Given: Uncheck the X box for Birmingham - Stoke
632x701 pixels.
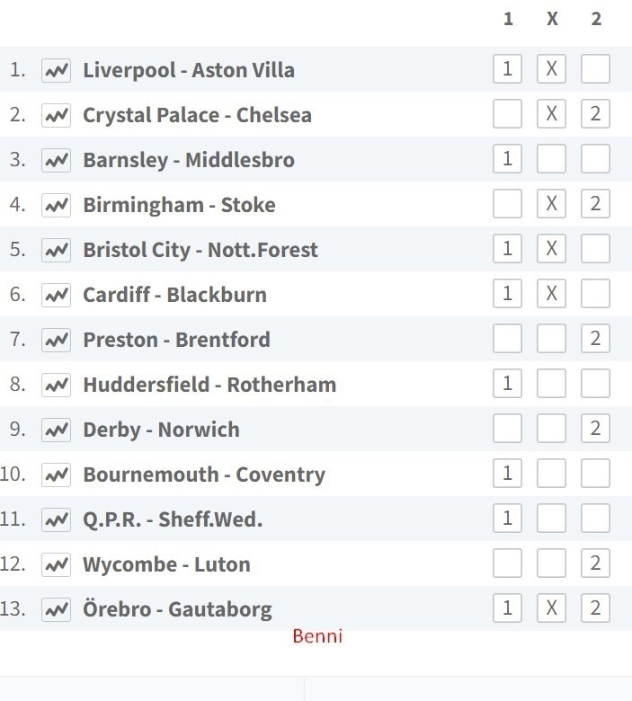Looking at the screenshot, I should click(551, 203).
